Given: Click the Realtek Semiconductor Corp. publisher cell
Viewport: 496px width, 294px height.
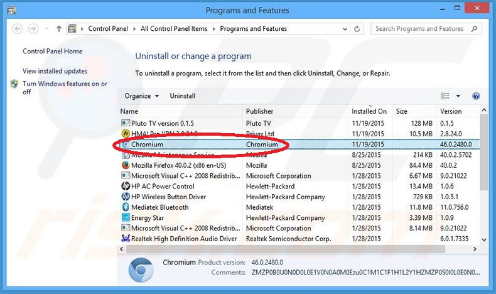Looking at the screenshot, I should (x=288, y=239).
